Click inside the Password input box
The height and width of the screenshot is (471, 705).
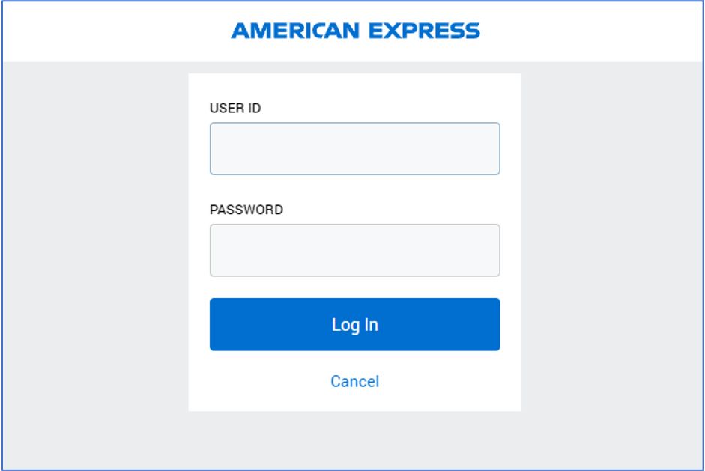(x=354, y=250)
